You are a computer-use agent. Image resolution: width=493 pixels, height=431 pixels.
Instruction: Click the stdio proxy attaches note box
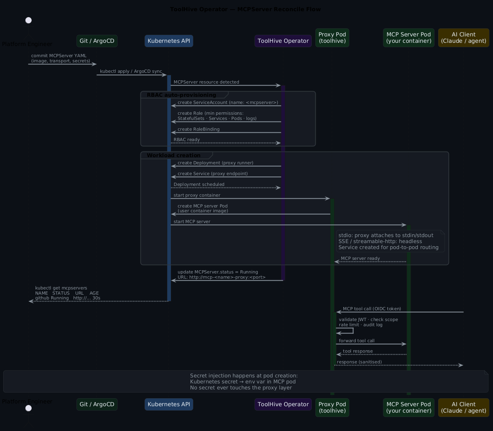pyautogui.click(x=390, y=241)
